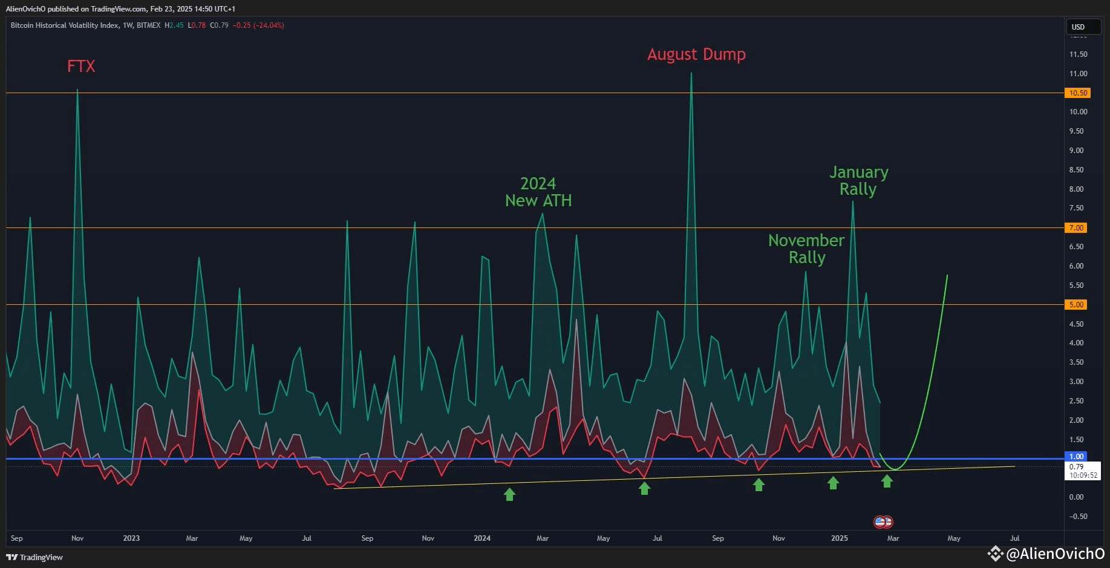1110x568 pixels.
Task: Click 2025 on the time axis
Action: tap(840, 538)
